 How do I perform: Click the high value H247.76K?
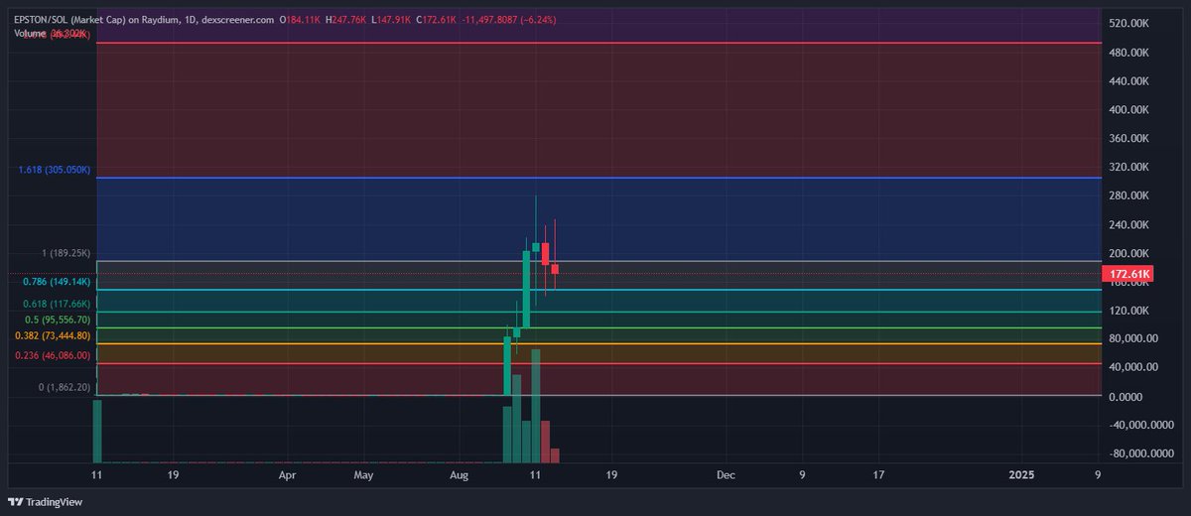pyautogui.click(x=347, y=20)
